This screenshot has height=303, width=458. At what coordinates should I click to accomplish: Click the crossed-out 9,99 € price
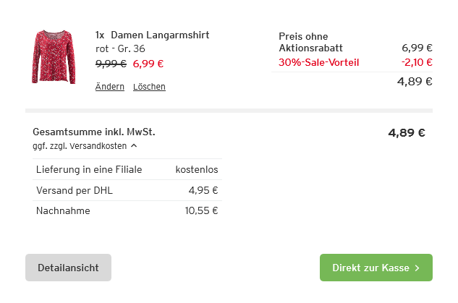[x=111, y=63]
